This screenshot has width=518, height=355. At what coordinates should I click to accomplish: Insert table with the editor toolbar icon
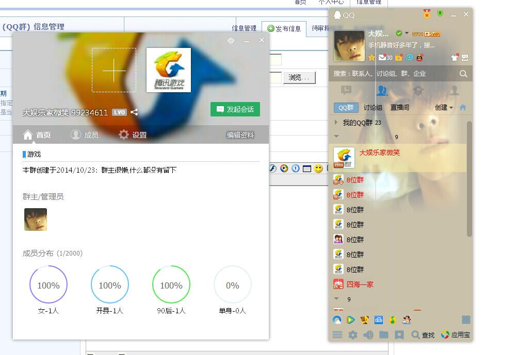tap(307, 168)
